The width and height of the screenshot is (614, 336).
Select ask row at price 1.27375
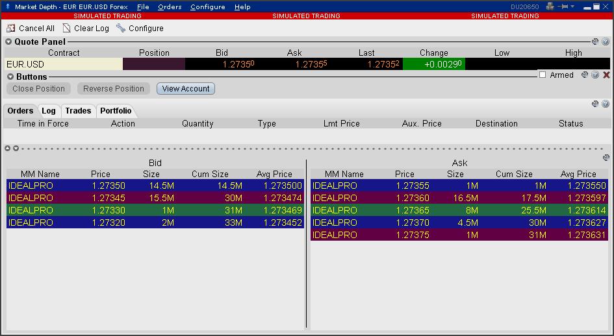click(459, 235)
